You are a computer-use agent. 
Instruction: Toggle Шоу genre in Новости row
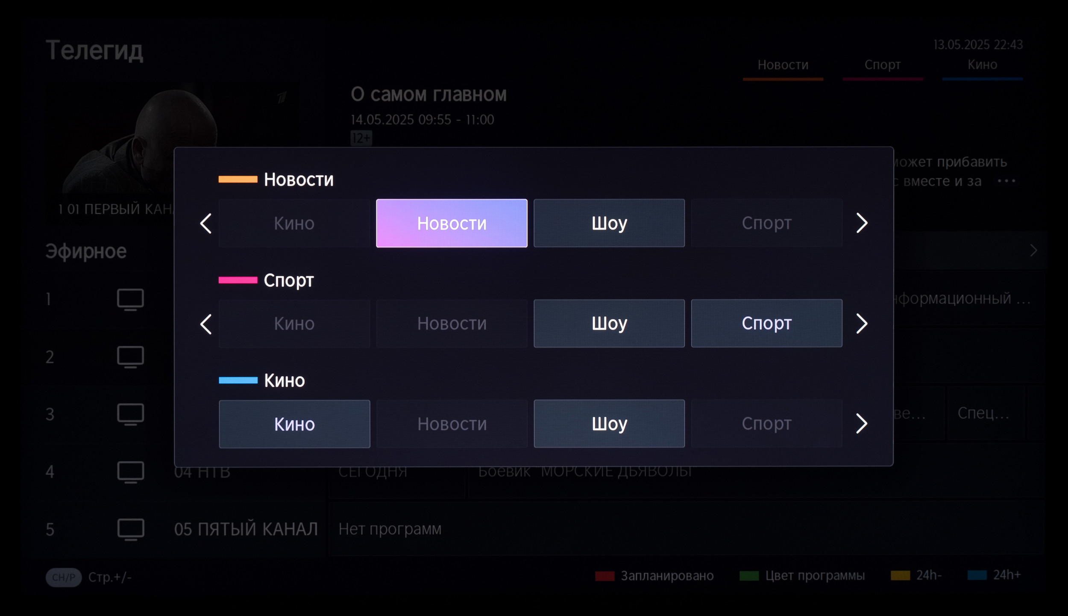pyautogui.click(x=609, y=223)
